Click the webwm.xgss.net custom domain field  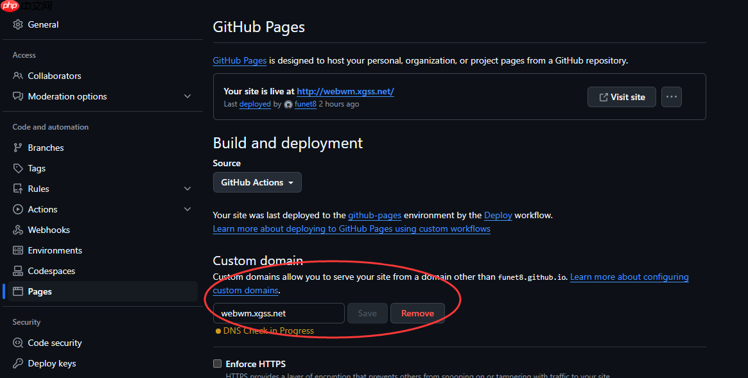(x=279, y=313)
